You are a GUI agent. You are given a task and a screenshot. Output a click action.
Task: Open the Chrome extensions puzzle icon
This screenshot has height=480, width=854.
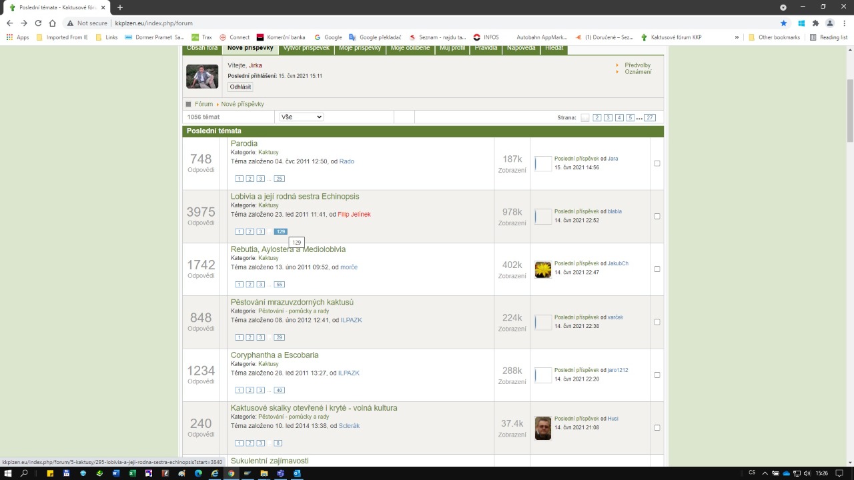click(815, 23)
